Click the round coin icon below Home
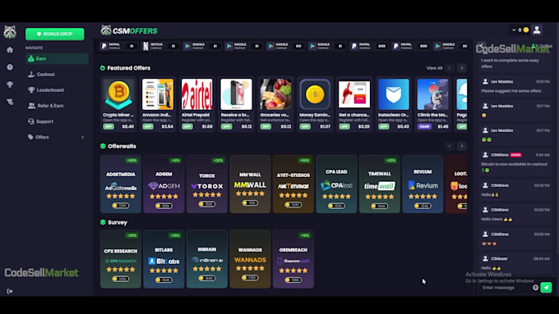 point(10,67)
